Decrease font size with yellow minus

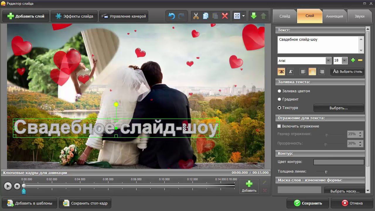[x=360, y=60]
